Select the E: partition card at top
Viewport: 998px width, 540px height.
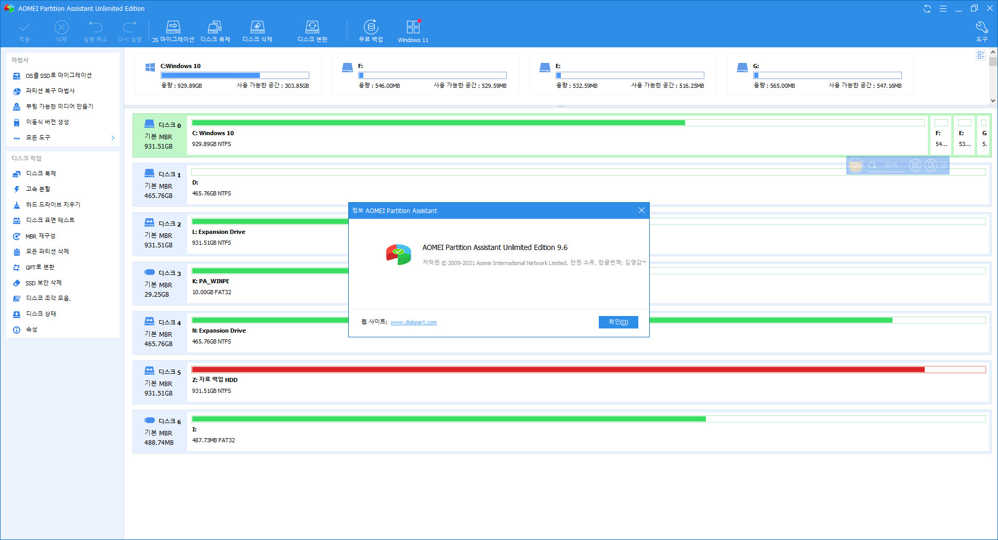coord(623,74)
